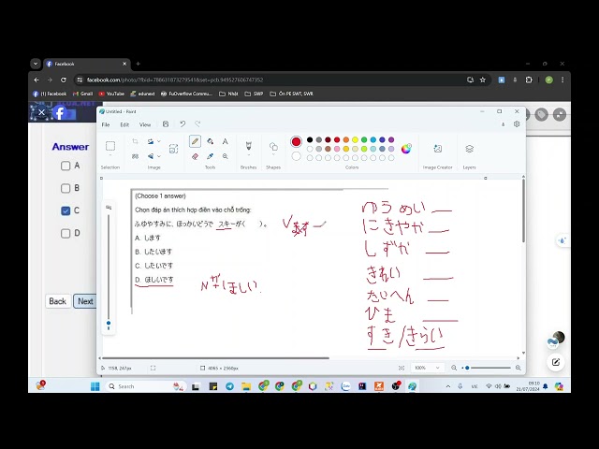Expand the Brushes dropdown chevron
Viewport: 599px width, 449px height.
pyautogui.click(x=248, y=155)
